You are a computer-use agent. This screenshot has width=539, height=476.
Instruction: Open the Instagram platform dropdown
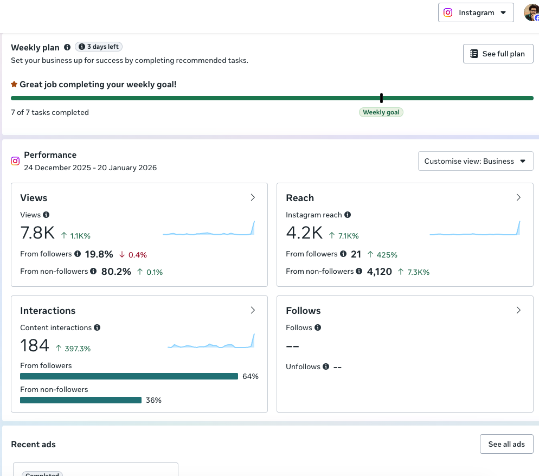tap(476, 12)
